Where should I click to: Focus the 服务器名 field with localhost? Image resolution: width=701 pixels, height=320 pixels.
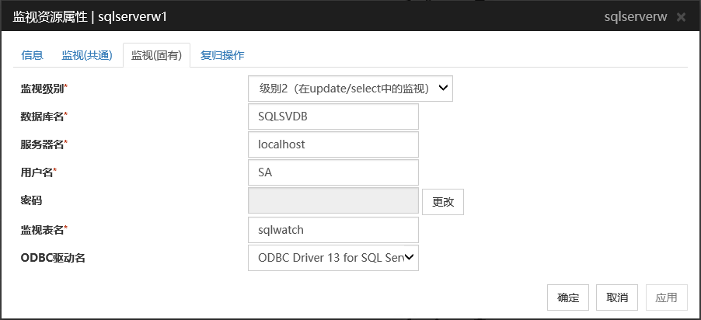click(x=333, y=144)
